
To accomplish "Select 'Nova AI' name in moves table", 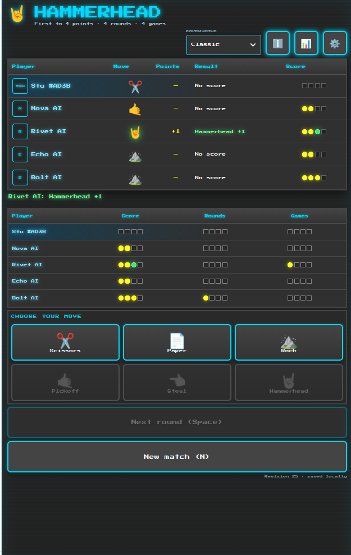I will [47, 108].
